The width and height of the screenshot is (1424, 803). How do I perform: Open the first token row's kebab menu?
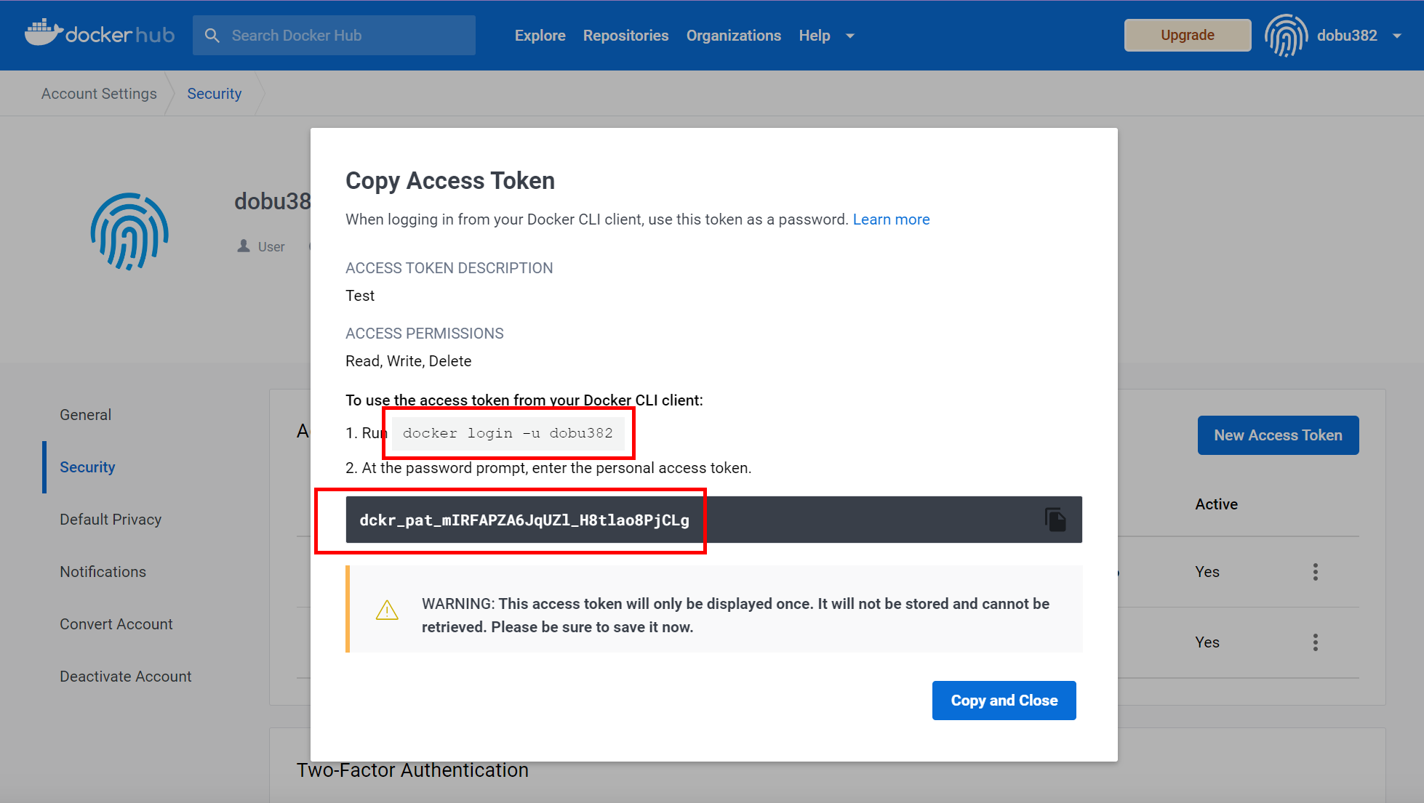pos(1315,572)
